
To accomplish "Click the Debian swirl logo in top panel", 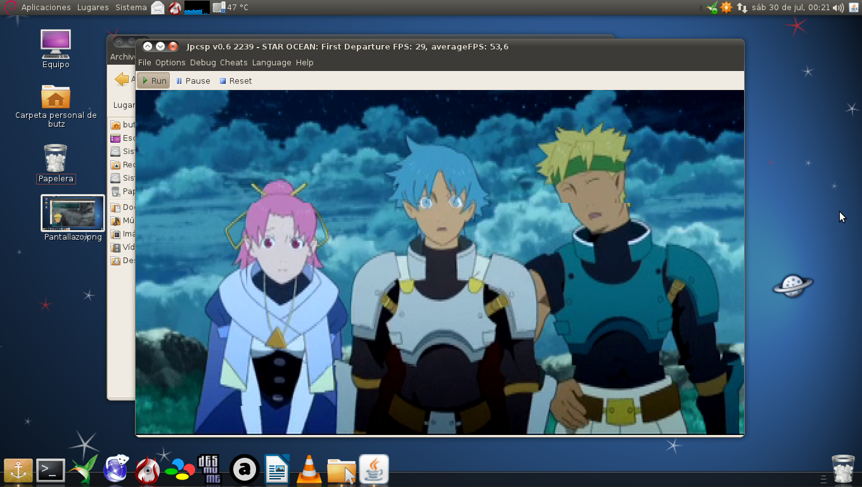I will (x=10, y=8).
